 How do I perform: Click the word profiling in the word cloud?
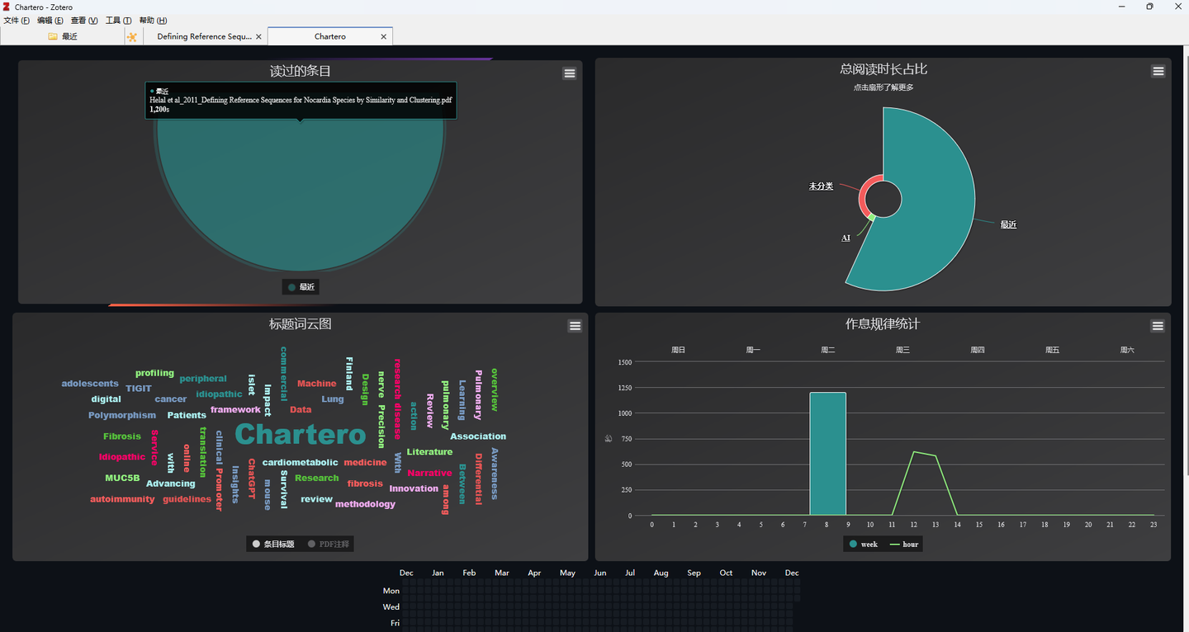tap(154, 373)
